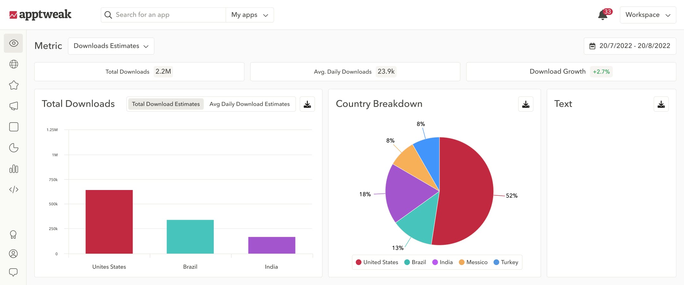Click the United States legend entry
This screenshot has height=285, width=684.
click(377, 262)
